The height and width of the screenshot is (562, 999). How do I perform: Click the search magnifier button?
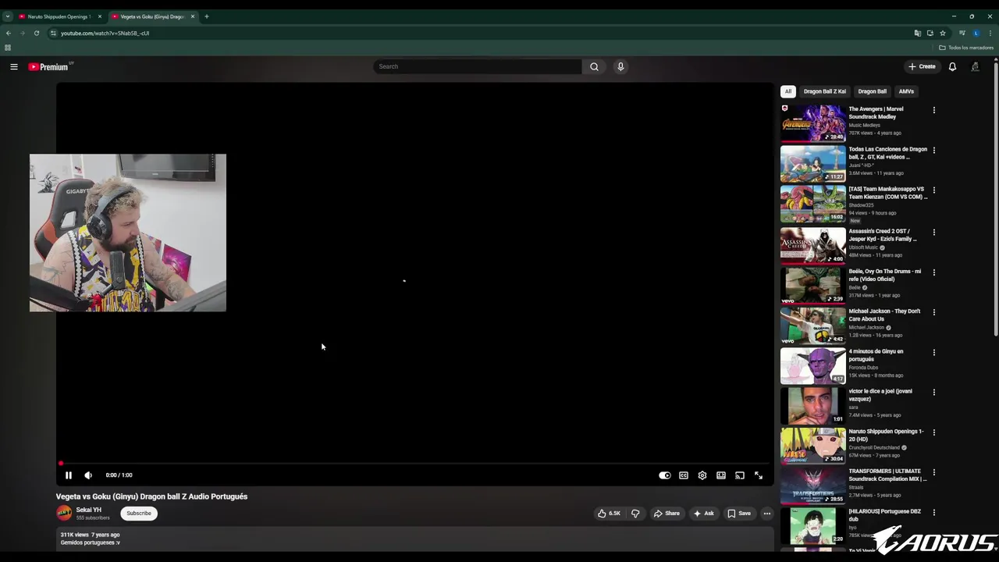pos(594,66)
